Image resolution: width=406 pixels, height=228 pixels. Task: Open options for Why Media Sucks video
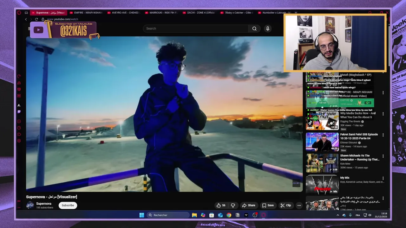click(383, 114)
